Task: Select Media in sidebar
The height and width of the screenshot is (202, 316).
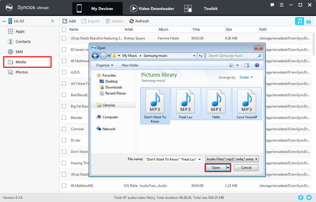Action: [x=27, y=62]
